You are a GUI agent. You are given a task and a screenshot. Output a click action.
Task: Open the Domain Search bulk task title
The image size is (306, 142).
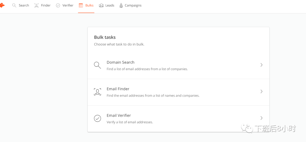coord(120,62)
